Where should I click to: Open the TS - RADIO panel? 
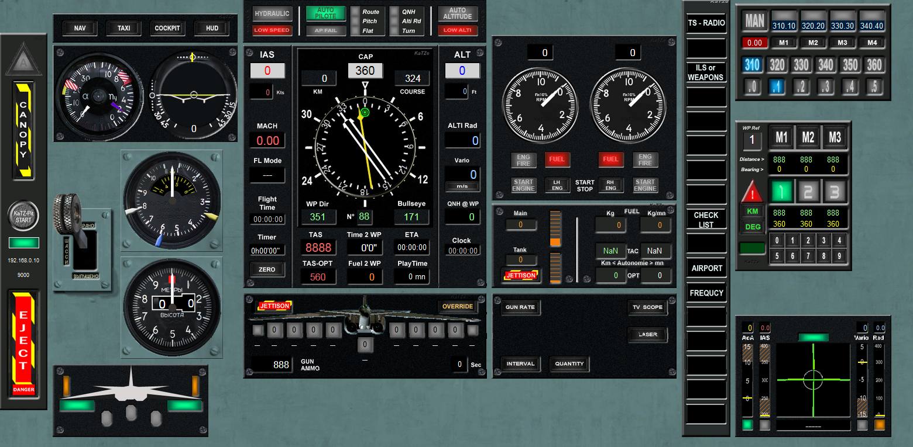706,23
